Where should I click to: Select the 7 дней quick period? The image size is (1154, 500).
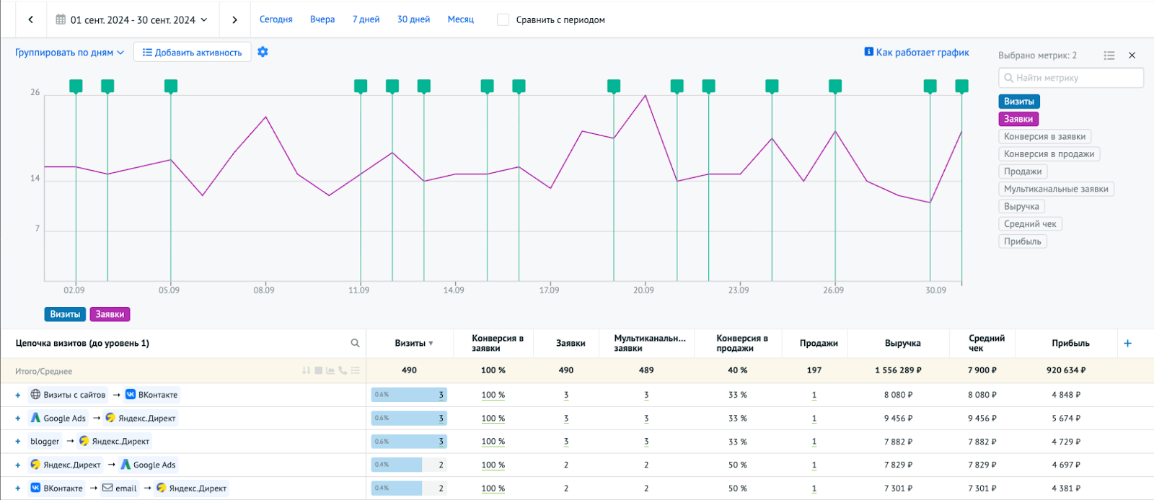[x=366, y=19]
